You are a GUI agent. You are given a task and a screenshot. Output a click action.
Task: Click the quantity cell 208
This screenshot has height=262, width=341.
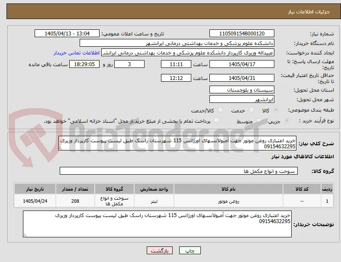[x=75, y=201]
